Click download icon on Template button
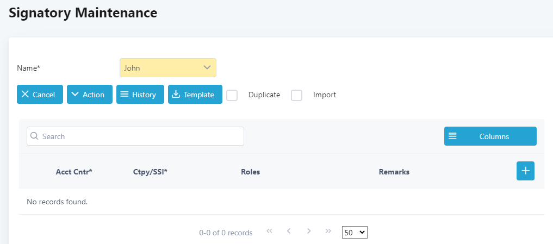Image resolution: width=553 pixels, height=244 pixels. tap(176, 94)
